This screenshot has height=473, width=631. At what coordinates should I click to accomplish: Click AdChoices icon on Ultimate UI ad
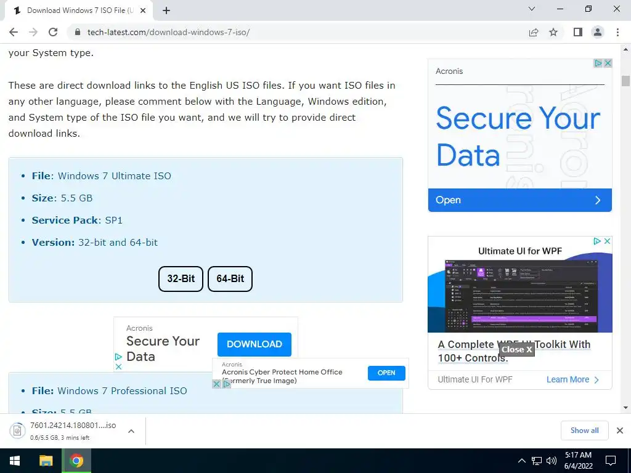click(598, 241)
